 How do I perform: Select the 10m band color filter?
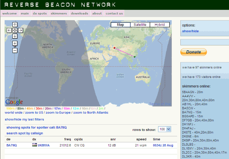click(x=85, y=108)
